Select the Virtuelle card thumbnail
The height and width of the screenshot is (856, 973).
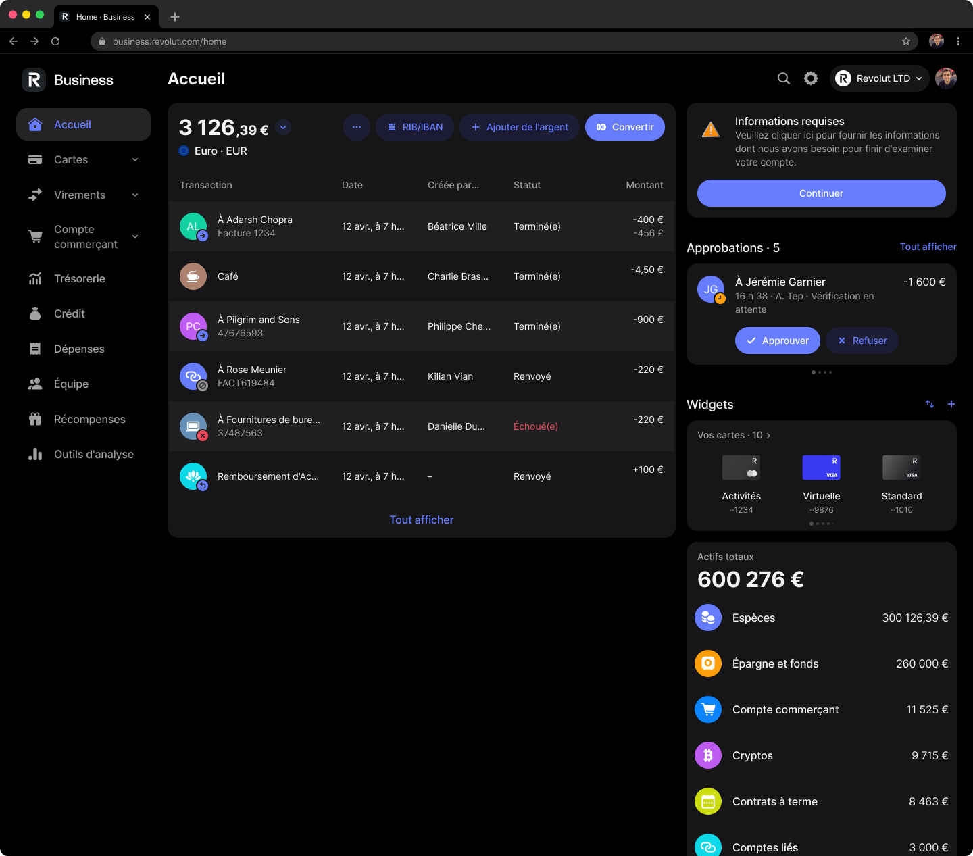pyautogui.click(x=821, y=467)
